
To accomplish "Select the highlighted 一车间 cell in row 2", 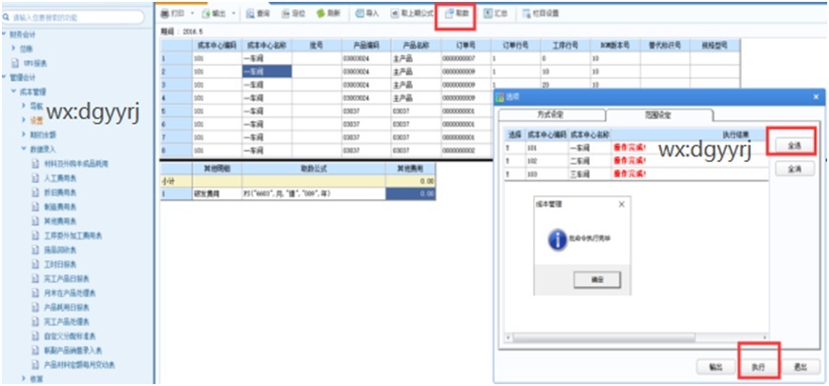I will [x=267, y=71].
